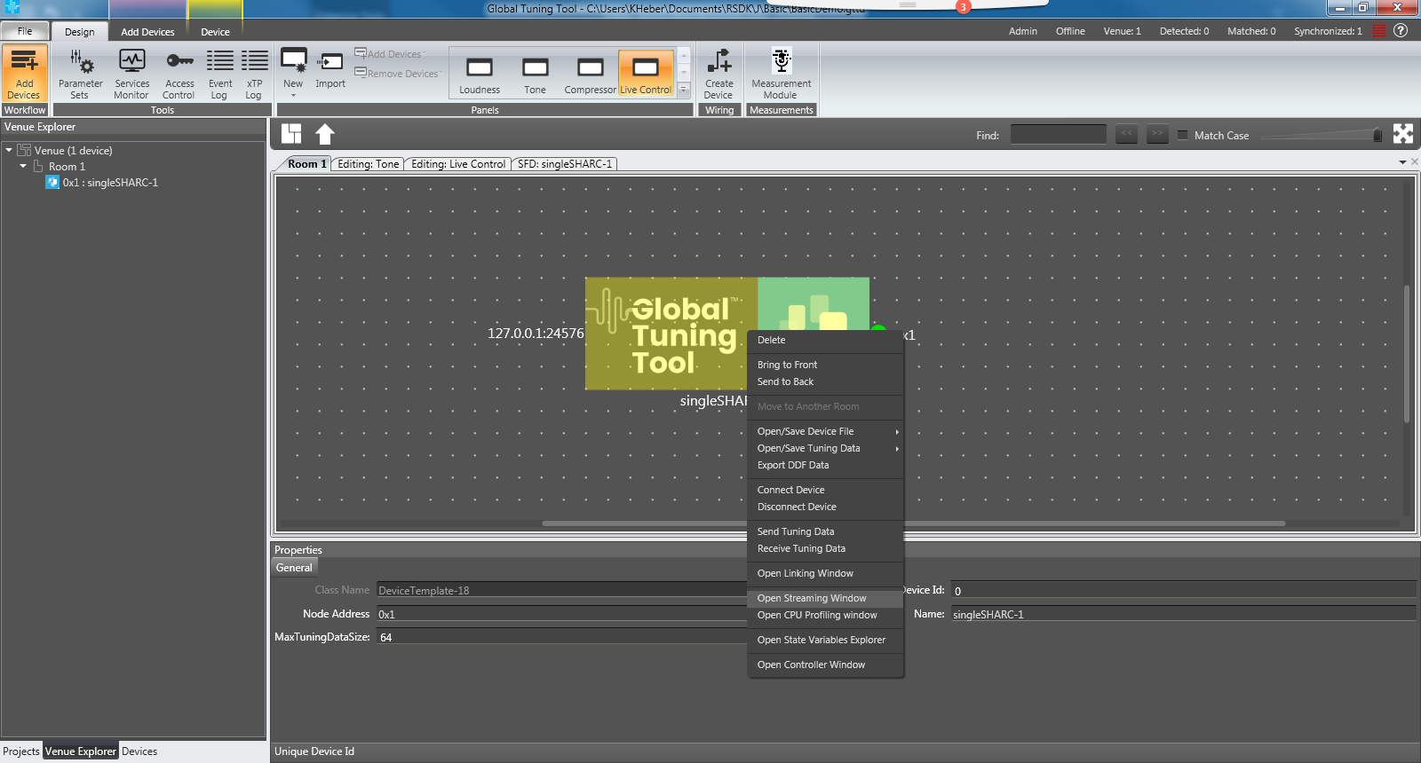Choose Receive Tuning Data
Image resolution: width=1421 pixels, height=763 pixels.
(x=826, y=548)
